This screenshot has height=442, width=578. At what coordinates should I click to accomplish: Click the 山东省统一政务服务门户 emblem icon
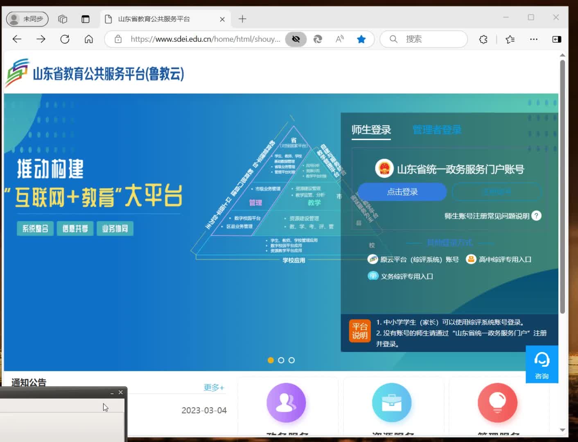[384, 169]
